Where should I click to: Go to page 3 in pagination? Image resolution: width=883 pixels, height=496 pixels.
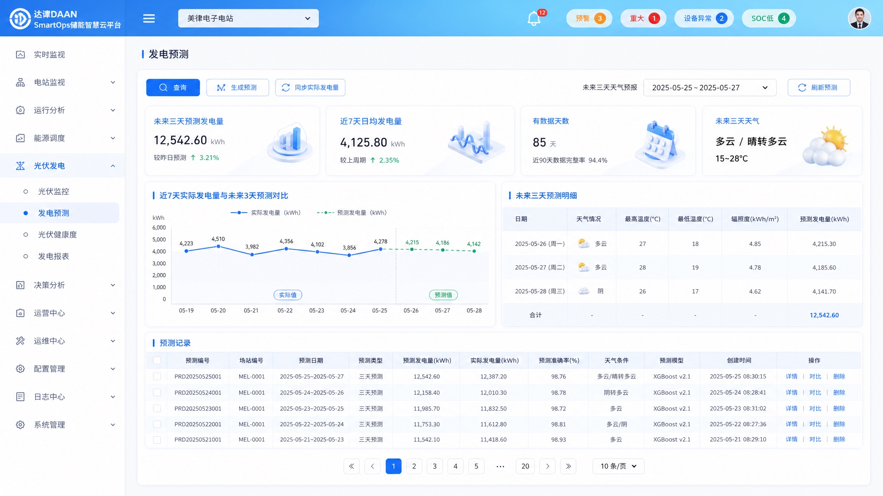[435, 466]
